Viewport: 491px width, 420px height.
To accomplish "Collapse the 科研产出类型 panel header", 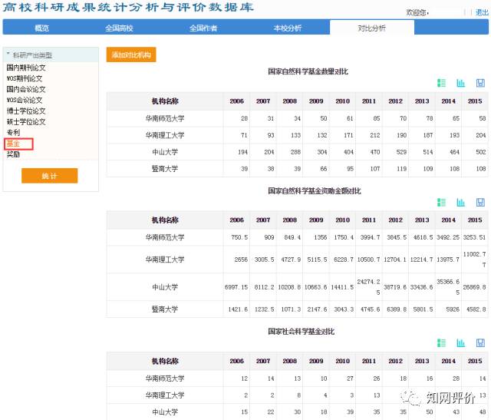I will pos(31,55).
